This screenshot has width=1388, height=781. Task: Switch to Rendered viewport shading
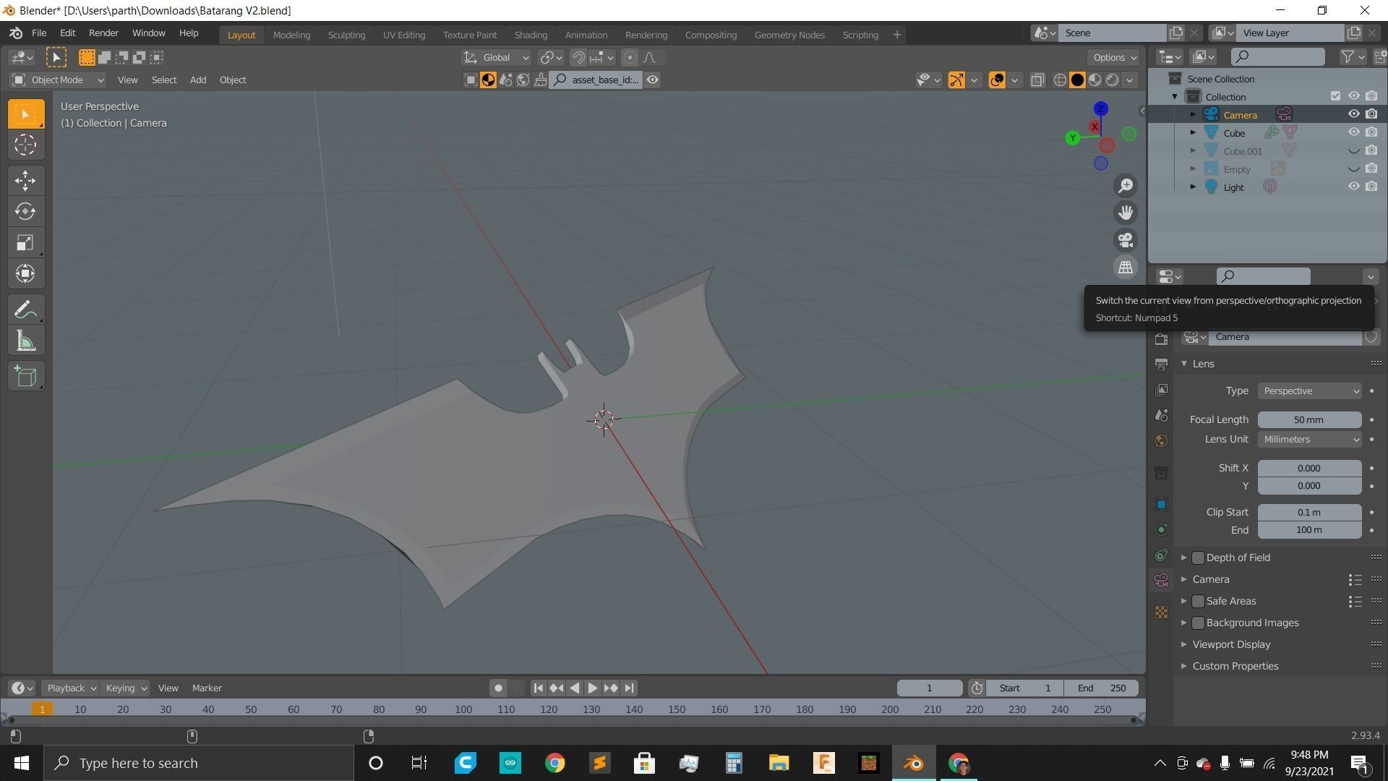click(x=1112, y=80)
